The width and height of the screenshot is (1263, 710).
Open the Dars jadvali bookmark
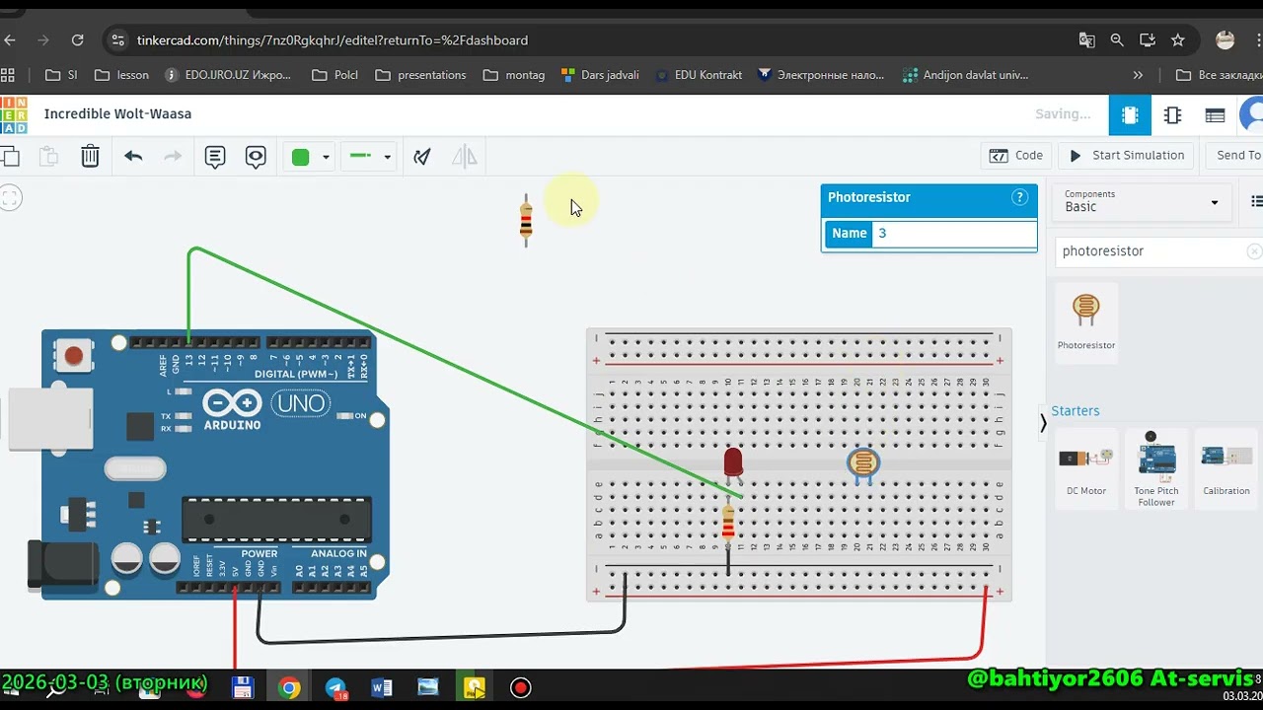[600, 75]
